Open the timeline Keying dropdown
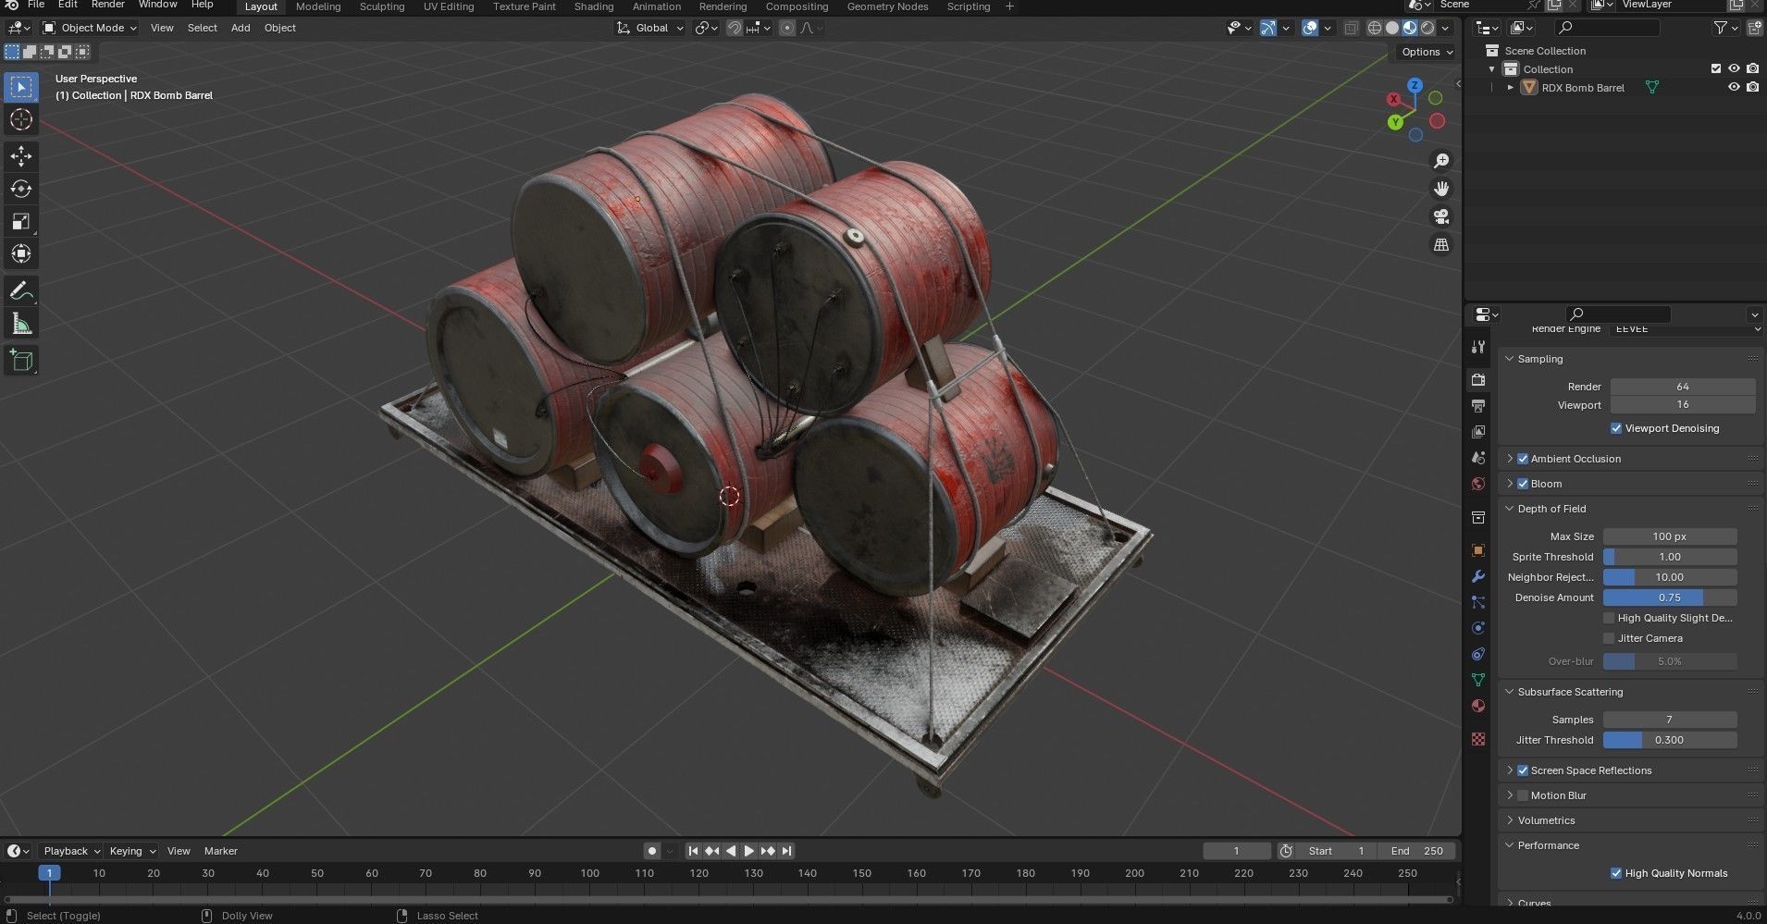 [x=132, y=851]
